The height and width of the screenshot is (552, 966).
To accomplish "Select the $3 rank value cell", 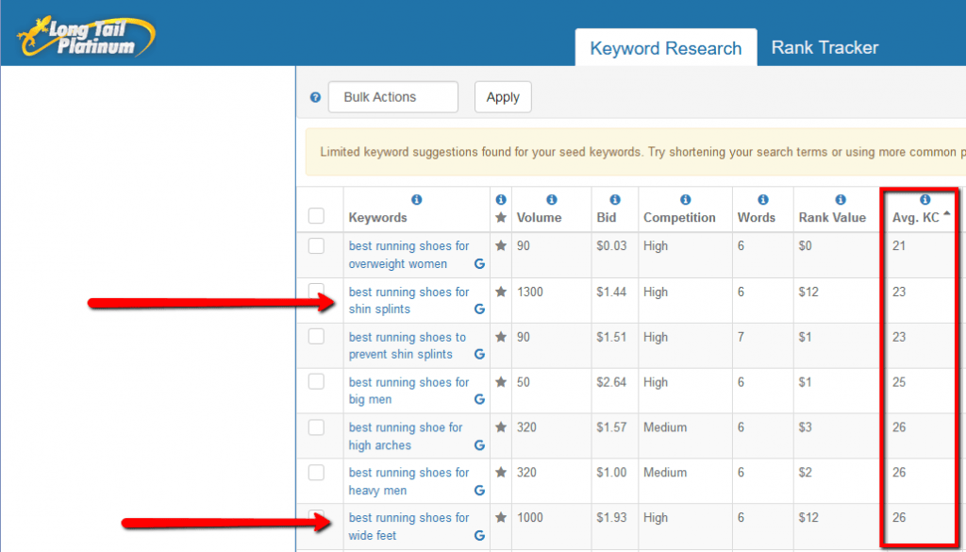I will [x=806, y=427].
